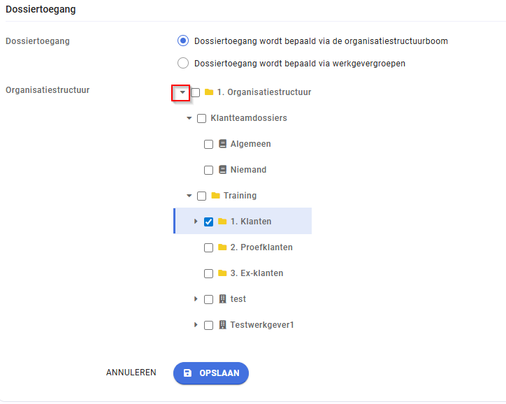The image size is (506, 404).
Task: Uncheck the 1. Klanten checkbox
Action: (208, 222)
